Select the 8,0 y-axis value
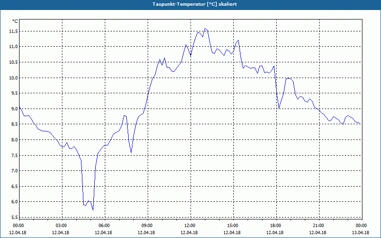Screen dimensions: 381x238 click(x=14, y=139)
